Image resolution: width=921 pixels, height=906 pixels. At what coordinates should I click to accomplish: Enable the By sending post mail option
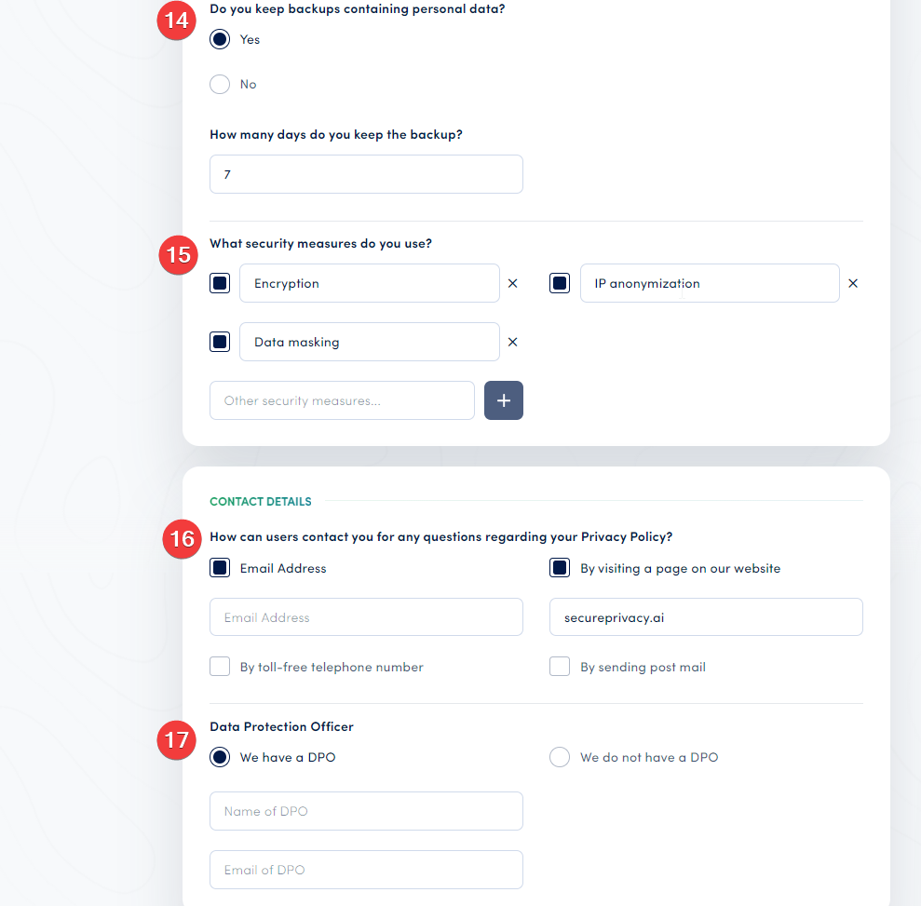(x=560, y=666)
